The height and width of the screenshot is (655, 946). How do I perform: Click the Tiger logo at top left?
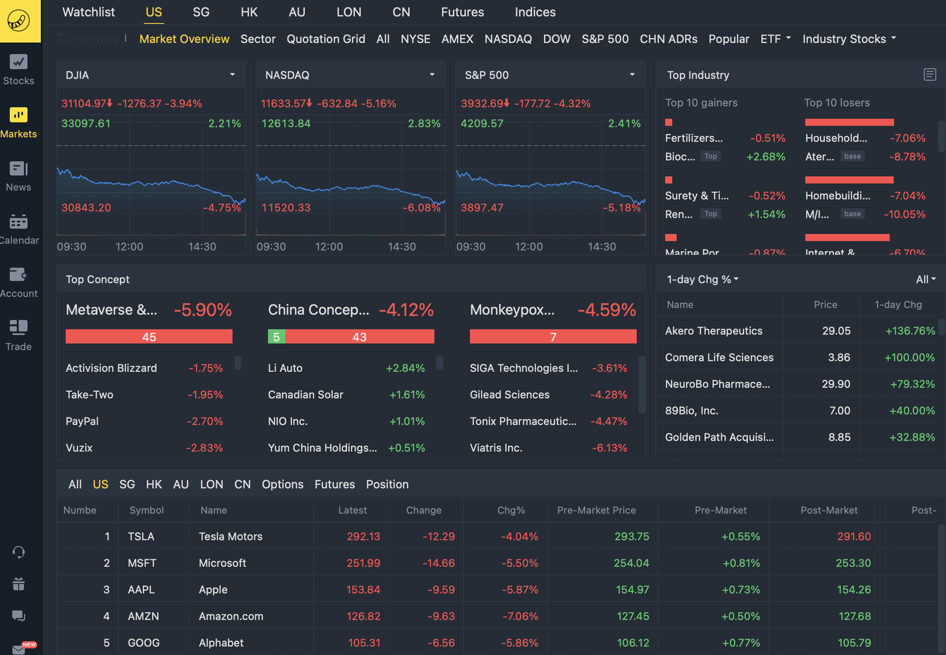(x=19, y=20)
